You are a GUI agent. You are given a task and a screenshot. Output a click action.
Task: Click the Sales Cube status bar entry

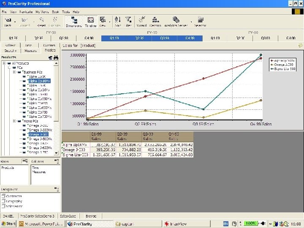[x=67, y=216]
